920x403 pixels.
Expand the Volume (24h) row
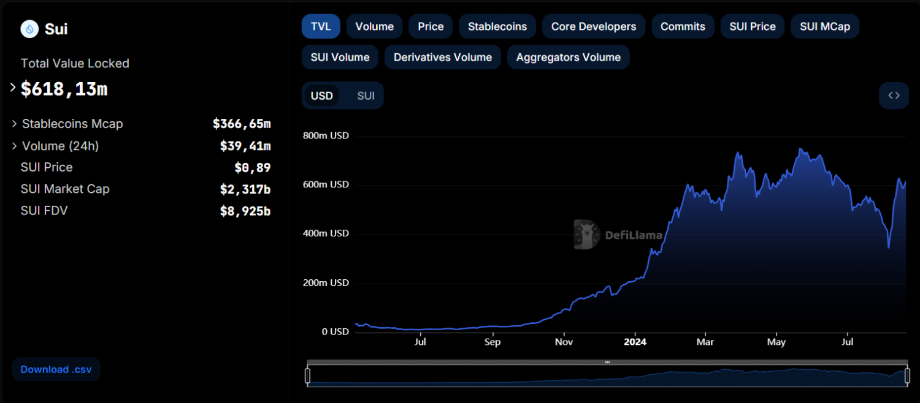click(14, 146)
